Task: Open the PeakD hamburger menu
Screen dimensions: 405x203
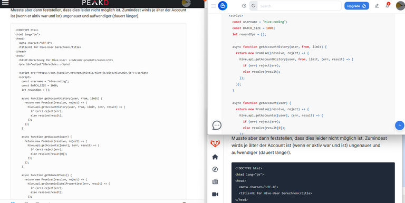Action: tap(5, 3)
